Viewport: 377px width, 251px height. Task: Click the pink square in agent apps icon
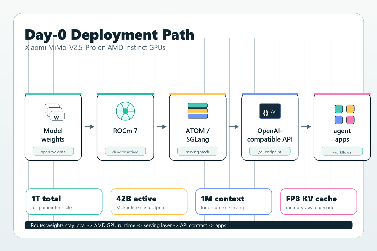coord(350,120)
